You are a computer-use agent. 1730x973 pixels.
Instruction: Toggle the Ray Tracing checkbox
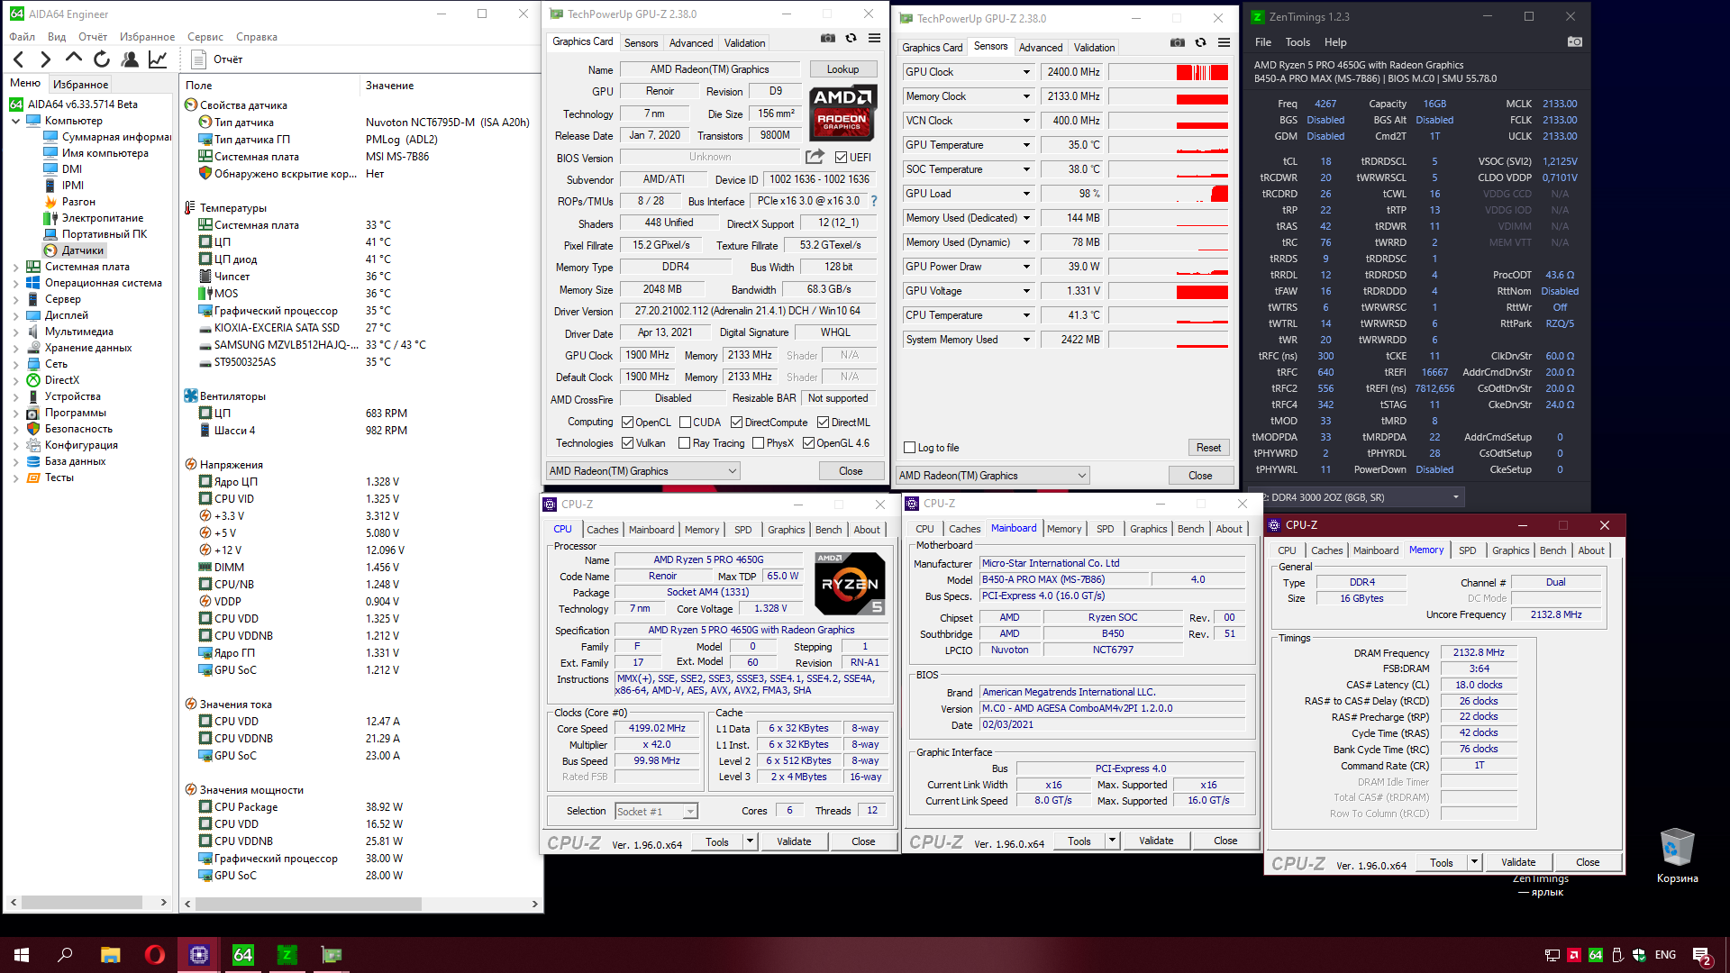click(x=685, y=443)
